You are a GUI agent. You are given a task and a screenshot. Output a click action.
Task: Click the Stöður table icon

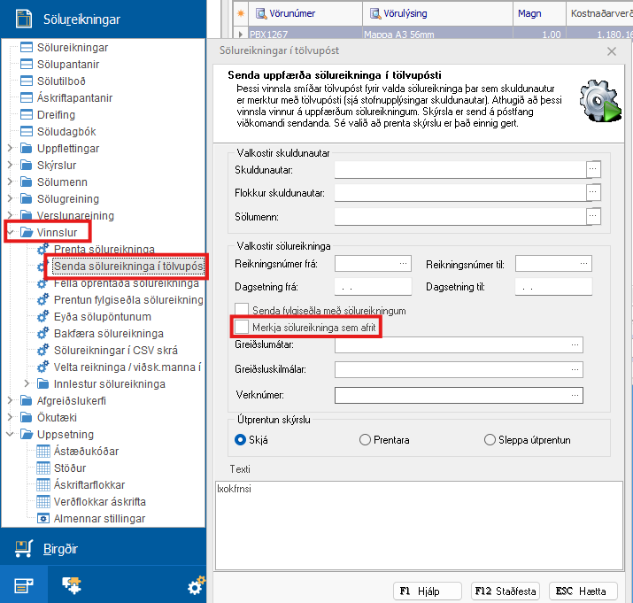(x=42, y=468)
